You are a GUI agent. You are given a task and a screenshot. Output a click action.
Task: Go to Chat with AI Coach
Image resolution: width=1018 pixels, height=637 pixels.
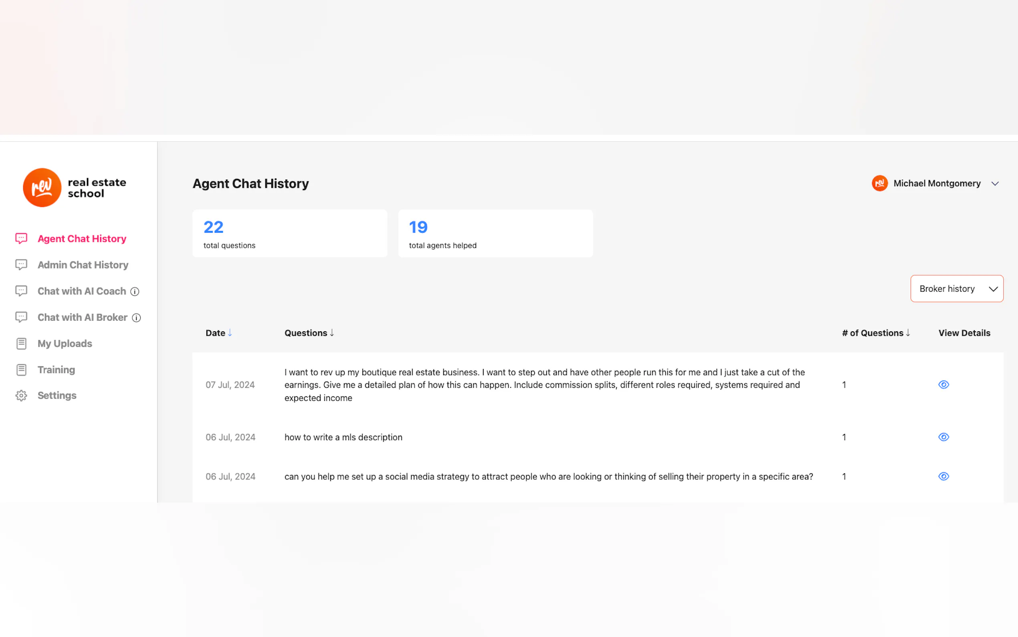pyautogui.click(x=82, y=291)
